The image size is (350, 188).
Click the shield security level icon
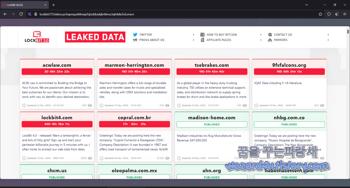(329, 14)
